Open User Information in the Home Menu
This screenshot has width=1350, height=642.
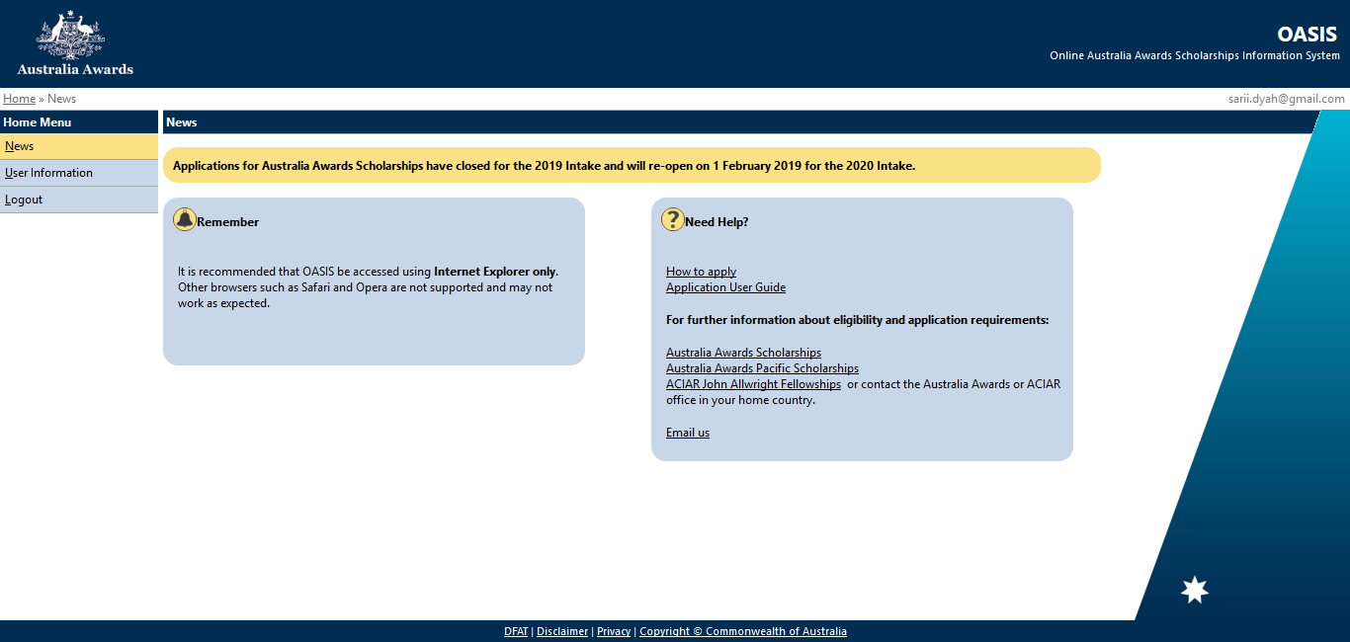79,173
